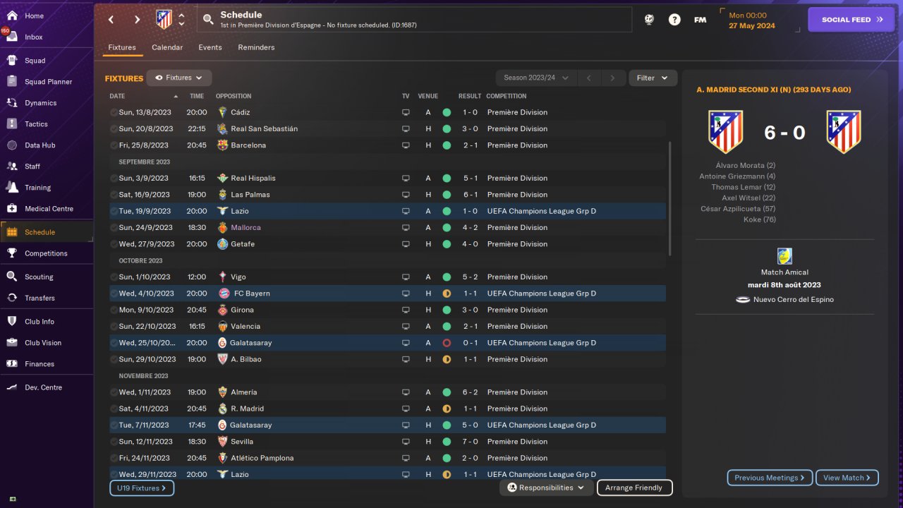This screenshot has width=903, height=508.
Task: Open U19 Fixtures
Action: (x=142, y=488)
